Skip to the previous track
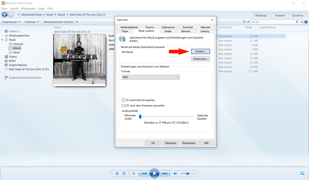 click(x=144, y=174)
